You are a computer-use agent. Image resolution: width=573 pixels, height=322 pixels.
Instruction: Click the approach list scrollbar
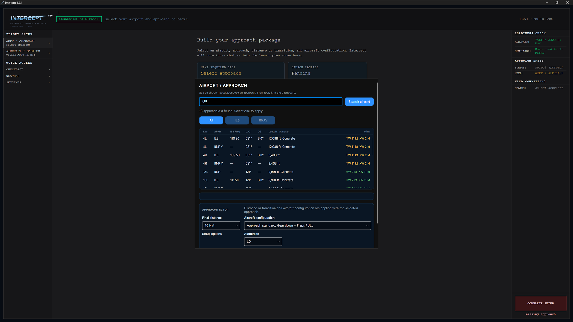(372, 146)
